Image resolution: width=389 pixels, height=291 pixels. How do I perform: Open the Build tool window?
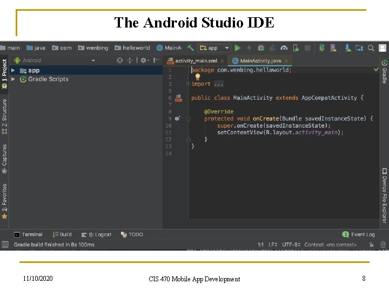(x=62, y=234)
